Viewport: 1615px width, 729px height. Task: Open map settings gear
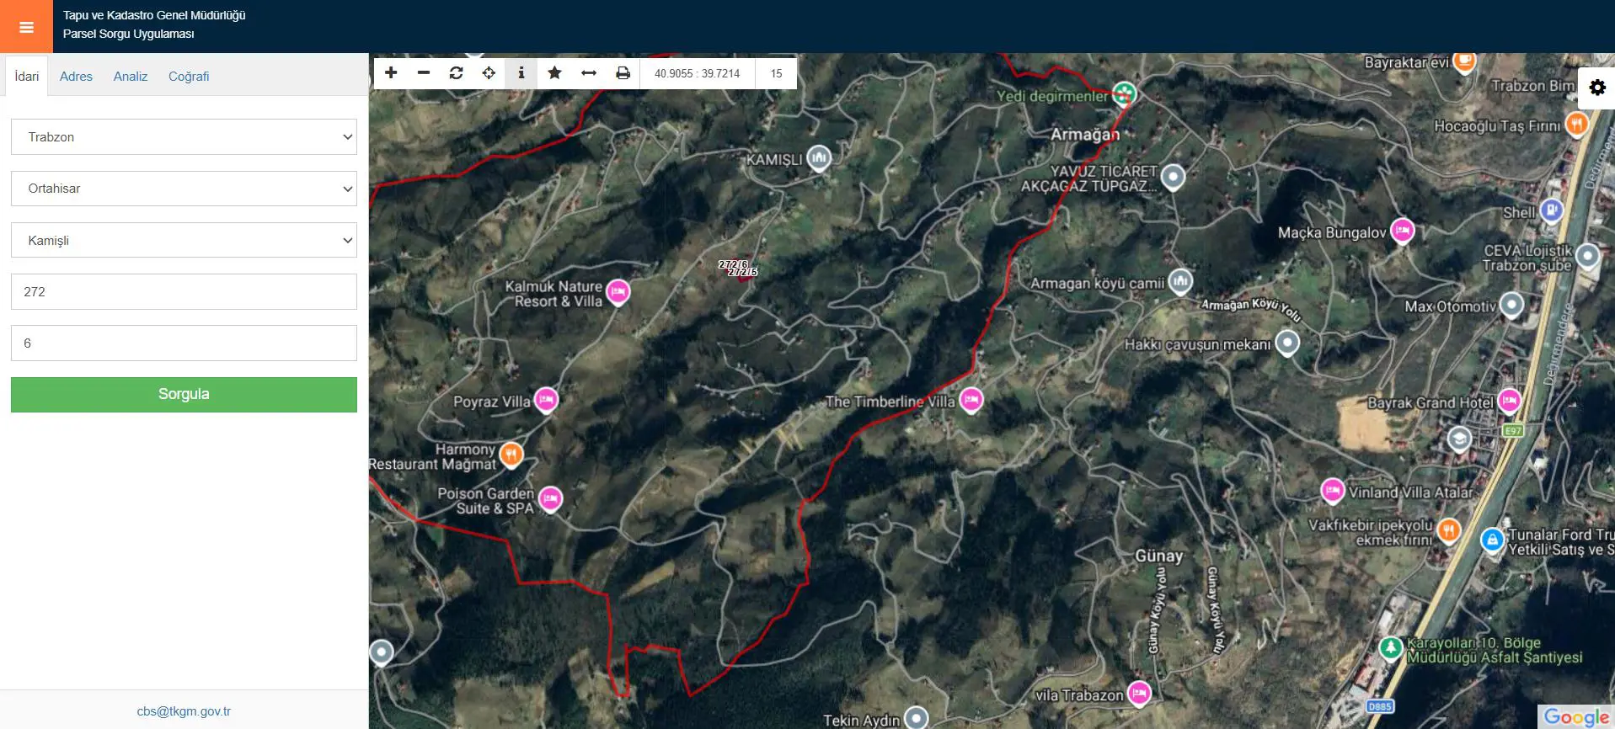coord(1596,88)
